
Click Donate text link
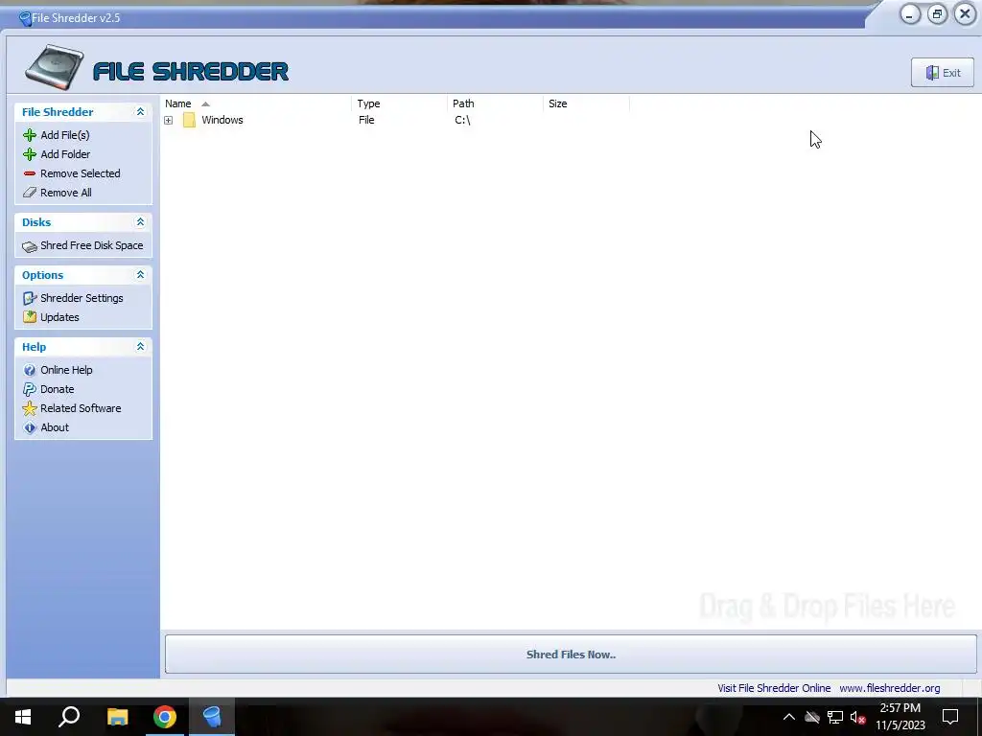coord(57,389)
